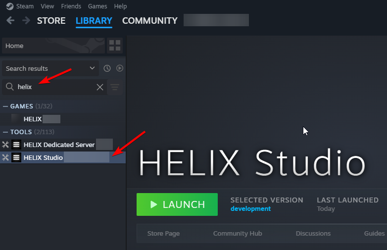Open the Help menu
The image size is (387, 250).
click(x=120, y=6)
